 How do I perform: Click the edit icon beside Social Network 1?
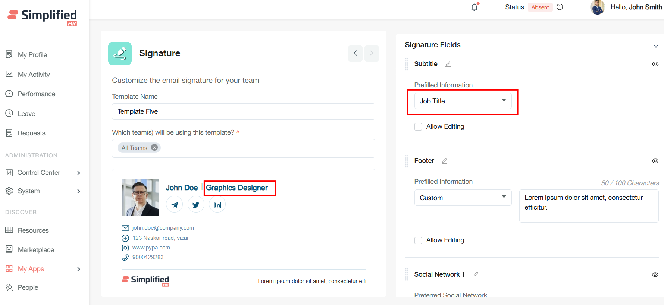click(x=476, y=274)
